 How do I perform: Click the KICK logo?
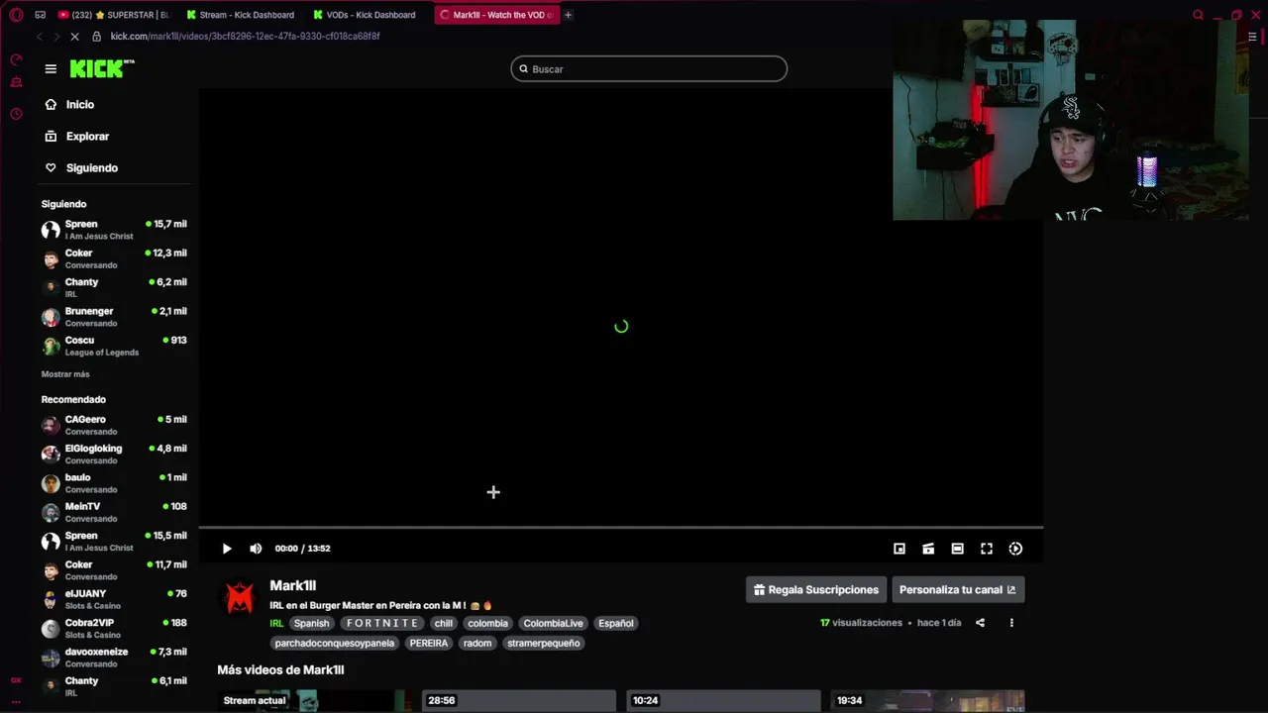click(x=102, y=68)
